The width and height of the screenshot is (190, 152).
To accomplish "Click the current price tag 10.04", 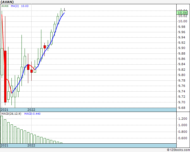I will click(x=182, y=13).
